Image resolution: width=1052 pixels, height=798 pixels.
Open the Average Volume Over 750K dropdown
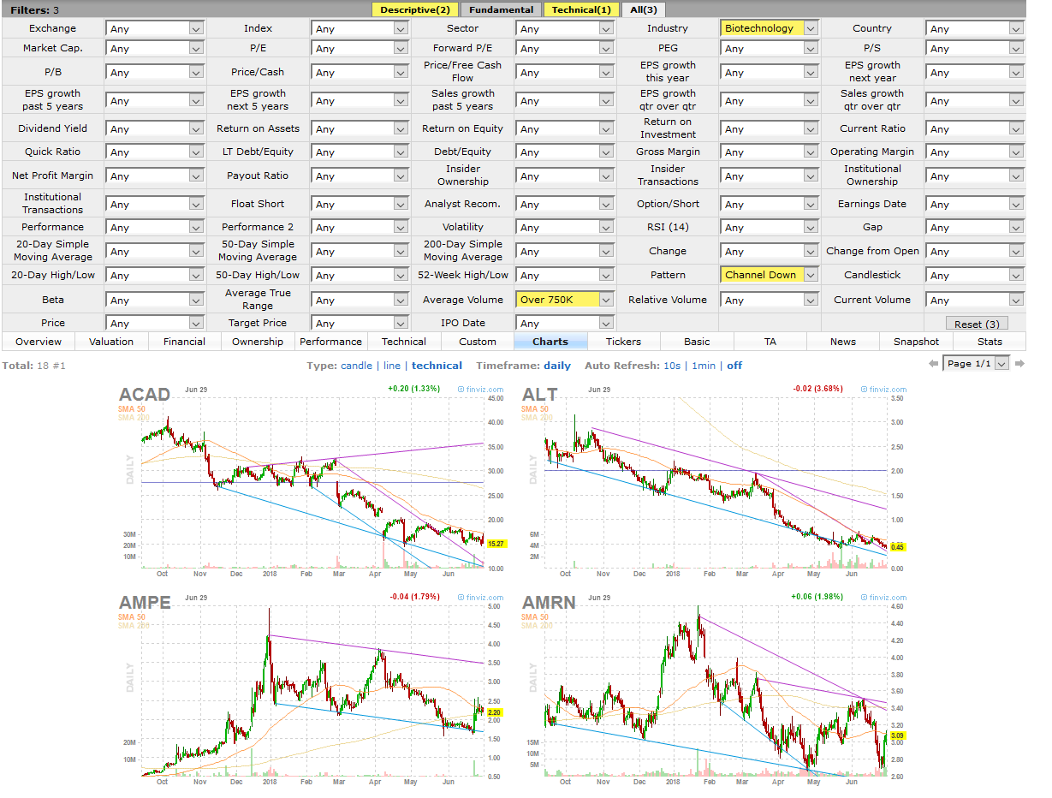[564, 300]
